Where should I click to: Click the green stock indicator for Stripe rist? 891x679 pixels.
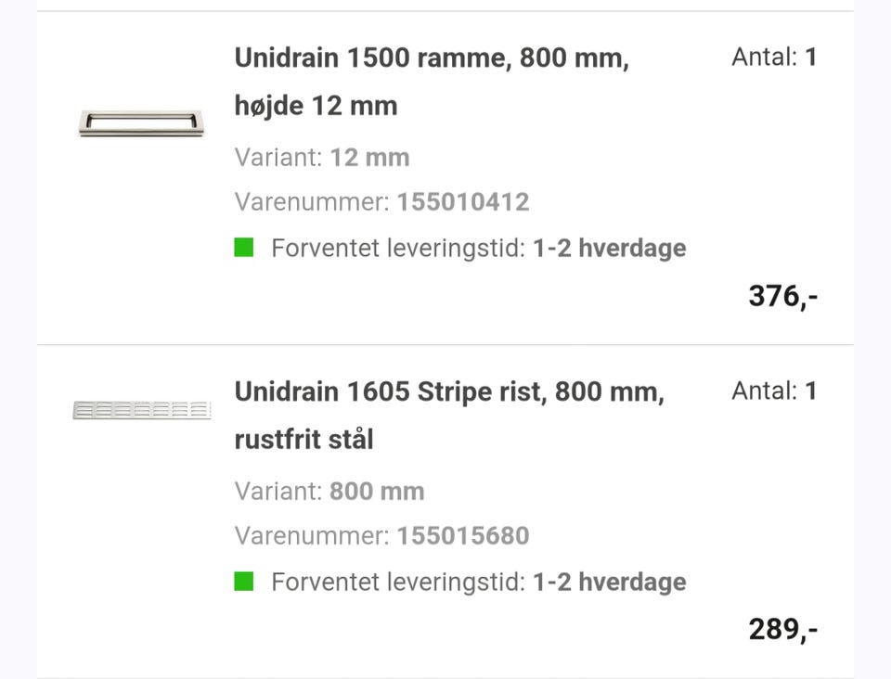tap(244, 582)
